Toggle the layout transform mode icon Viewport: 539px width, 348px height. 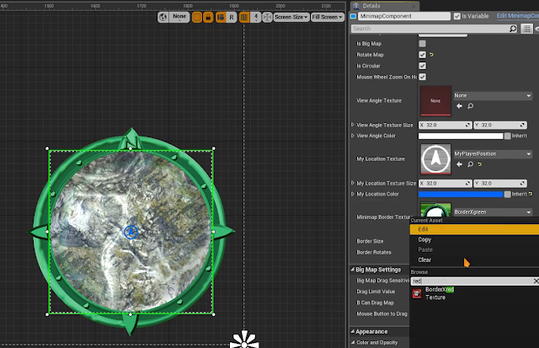click(221, 17)
